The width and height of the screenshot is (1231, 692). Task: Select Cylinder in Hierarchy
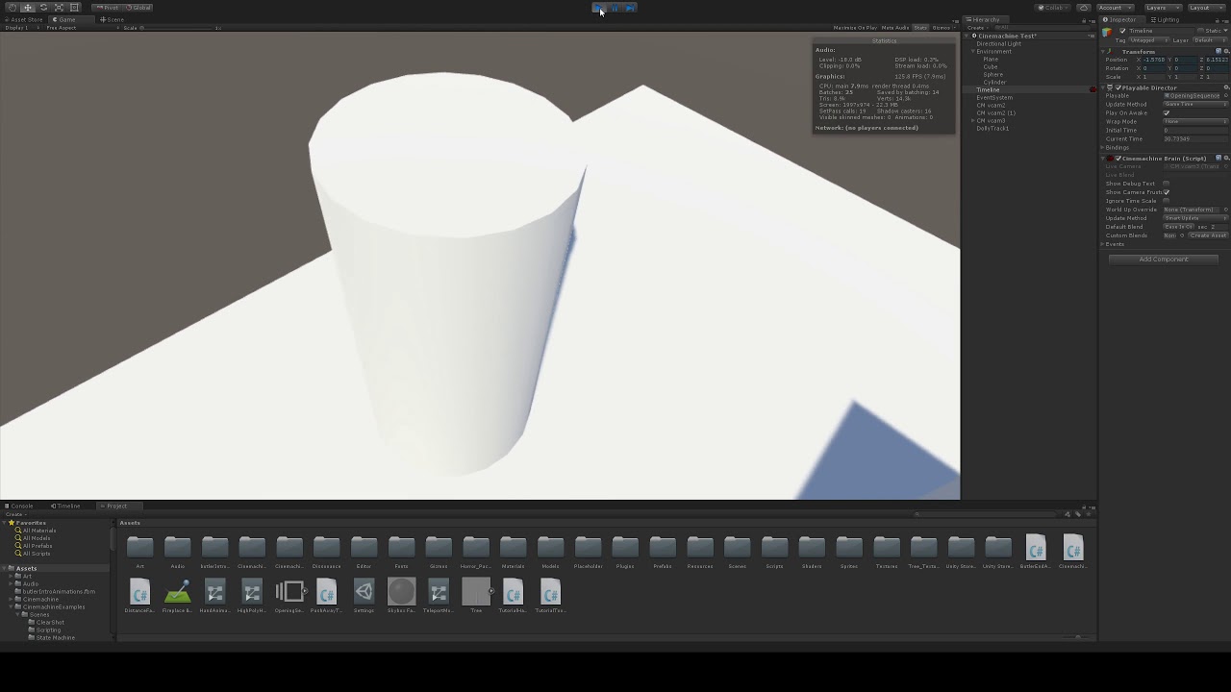(994, 83)
